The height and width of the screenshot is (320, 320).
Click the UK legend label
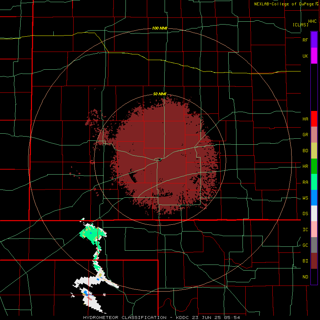[x=305, y=56]
